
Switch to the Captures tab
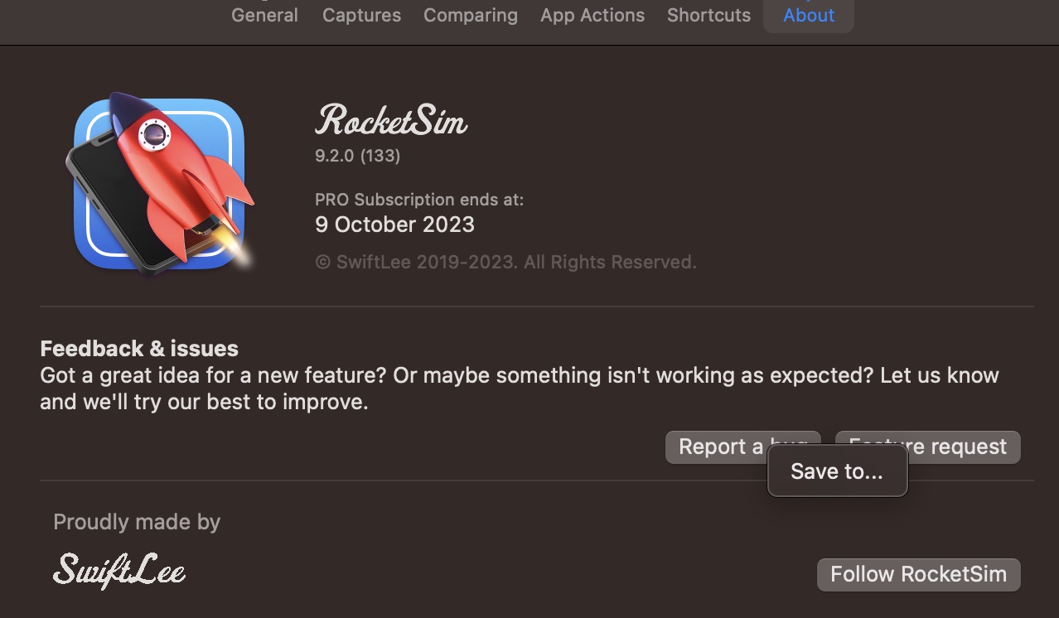click(361, 15)
